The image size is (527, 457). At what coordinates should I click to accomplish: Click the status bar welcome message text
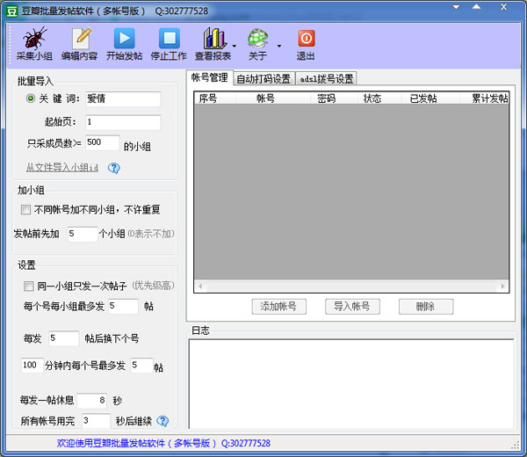click(x=163, y=443)
